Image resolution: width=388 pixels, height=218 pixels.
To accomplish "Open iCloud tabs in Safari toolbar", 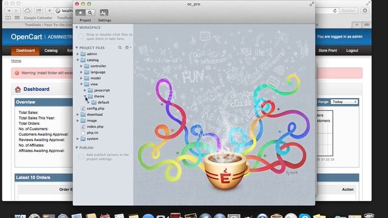I will 27,11.
